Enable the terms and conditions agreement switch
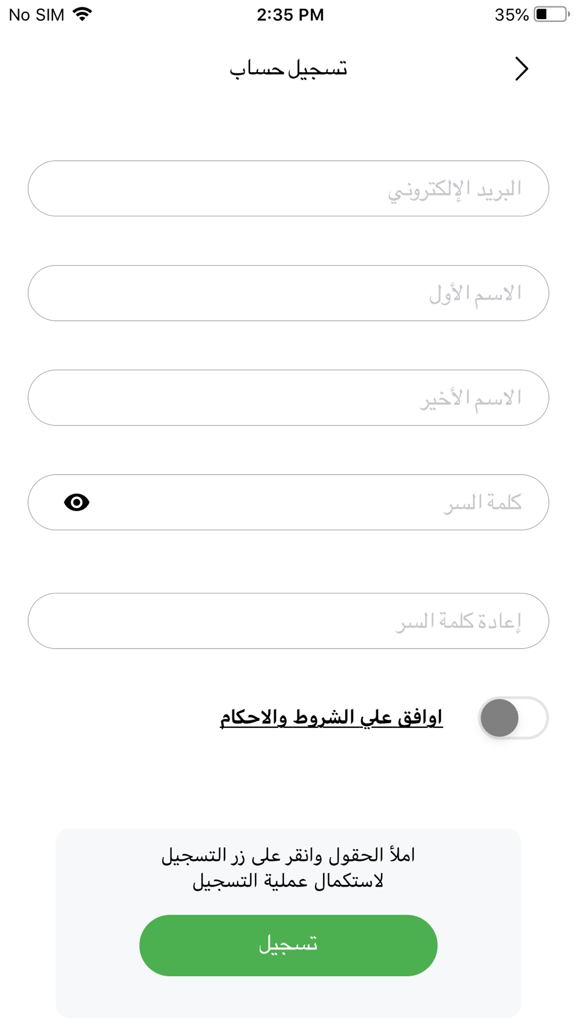Viewport: 577px width, 1027px height. [x=513, y=718]
